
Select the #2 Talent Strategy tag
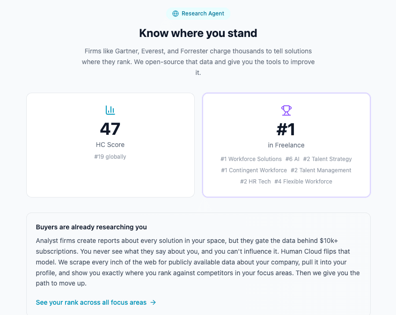pos(327,159)
